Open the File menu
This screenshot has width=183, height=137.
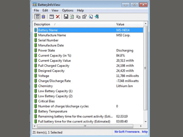coord(36,10)
